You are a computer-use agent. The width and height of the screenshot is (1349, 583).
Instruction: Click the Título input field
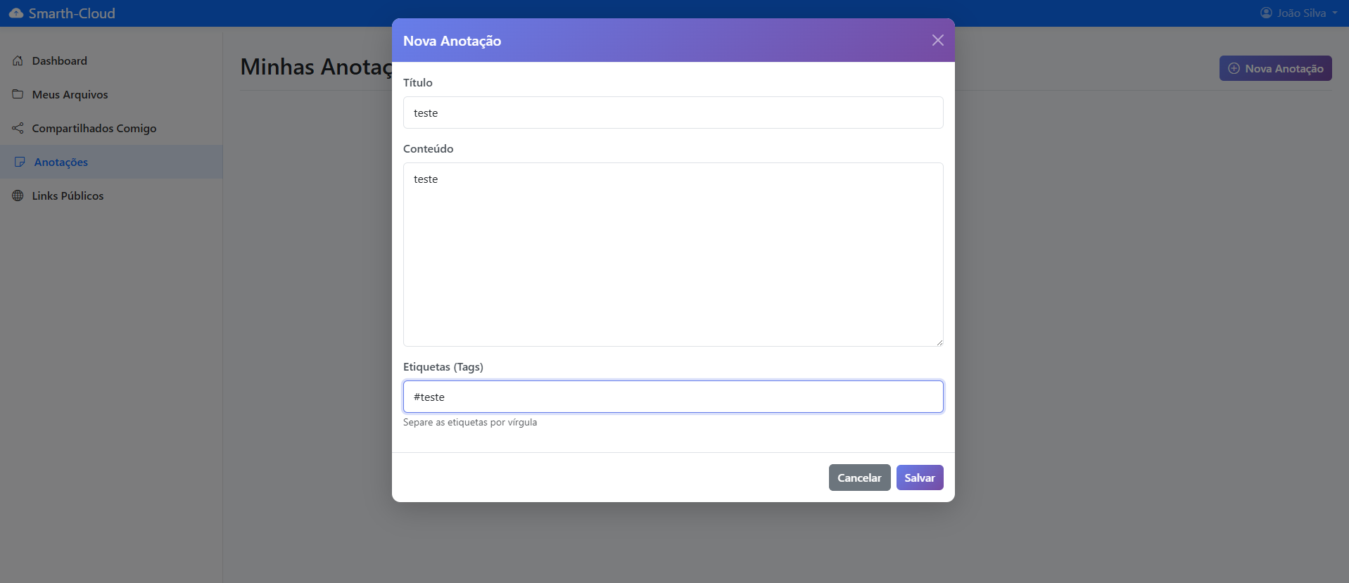click(x=673, y=113)
